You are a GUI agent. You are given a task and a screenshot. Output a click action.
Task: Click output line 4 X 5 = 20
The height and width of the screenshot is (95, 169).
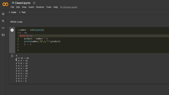[22, 71]
